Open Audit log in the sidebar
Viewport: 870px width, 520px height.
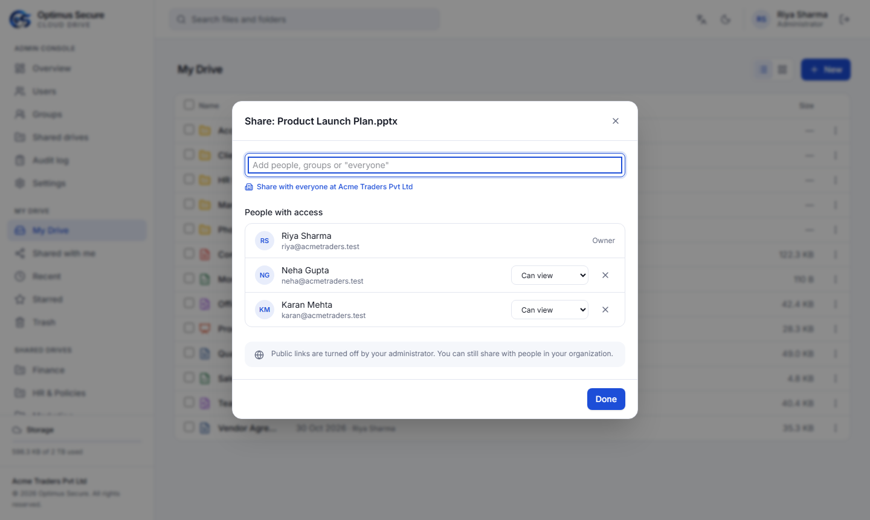[77, 160]
